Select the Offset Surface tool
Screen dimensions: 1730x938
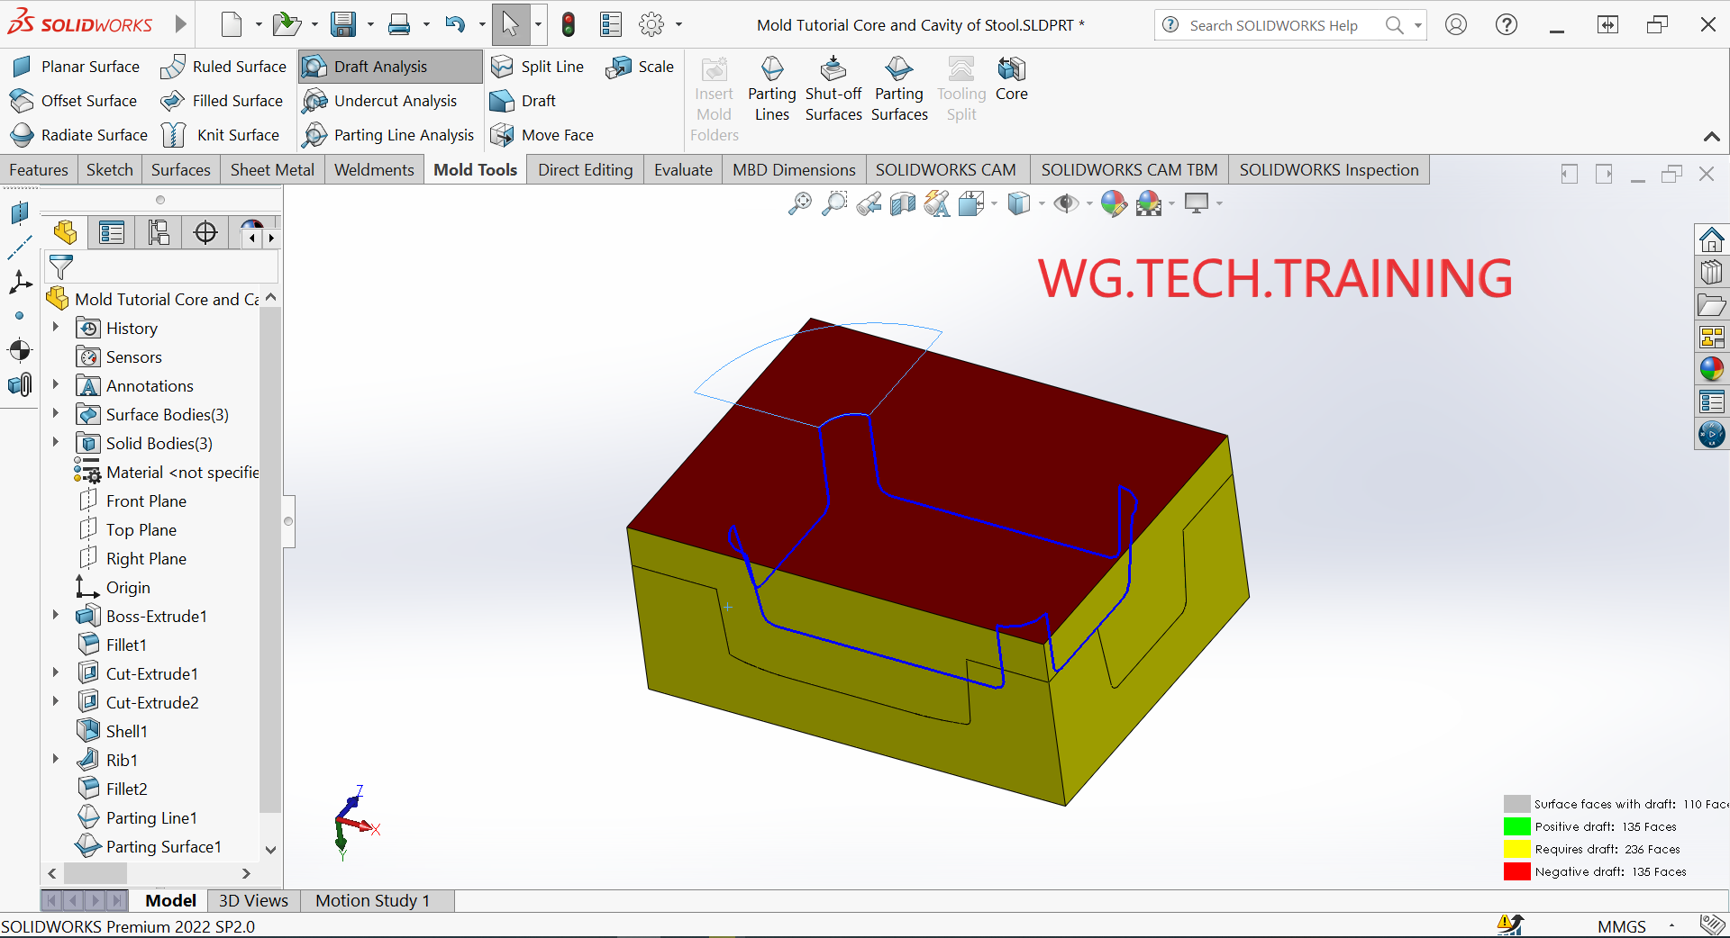click(x=74, y=101)
